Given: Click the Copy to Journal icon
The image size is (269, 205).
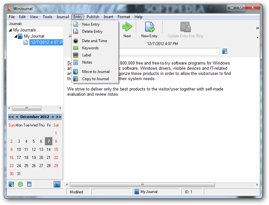Looking at the screenshot, I should pyautogui.click(x=76, y=79).
